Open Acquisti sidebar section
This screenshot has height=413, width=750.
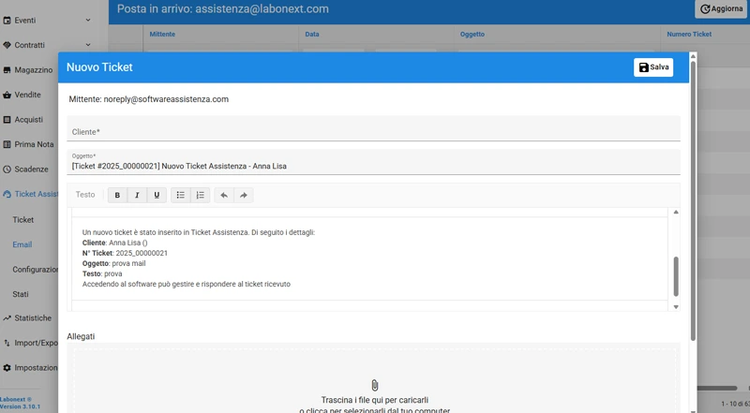point(28,120)
